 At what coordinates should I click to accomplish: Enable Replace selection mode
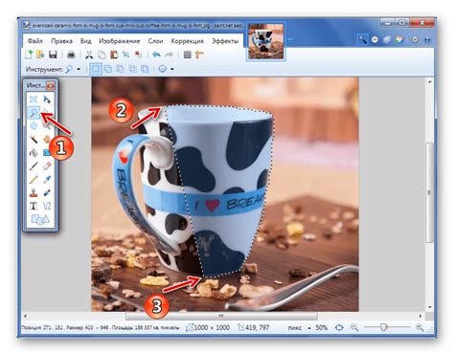96,69
